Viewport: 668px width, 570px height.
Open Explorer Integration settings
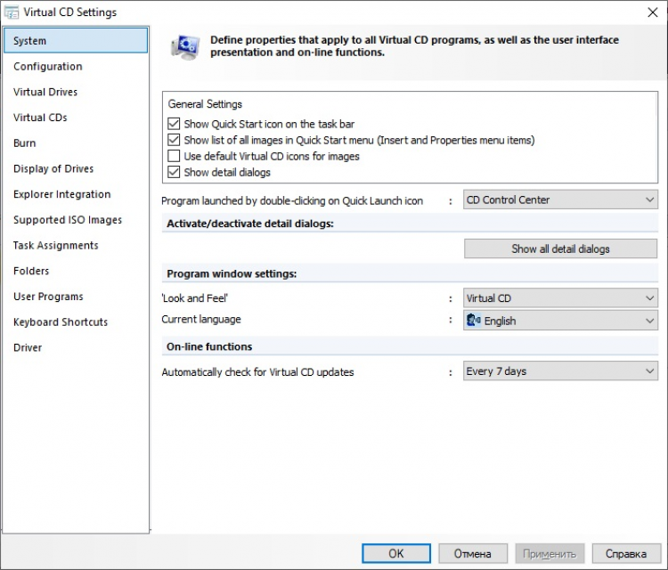62,194
